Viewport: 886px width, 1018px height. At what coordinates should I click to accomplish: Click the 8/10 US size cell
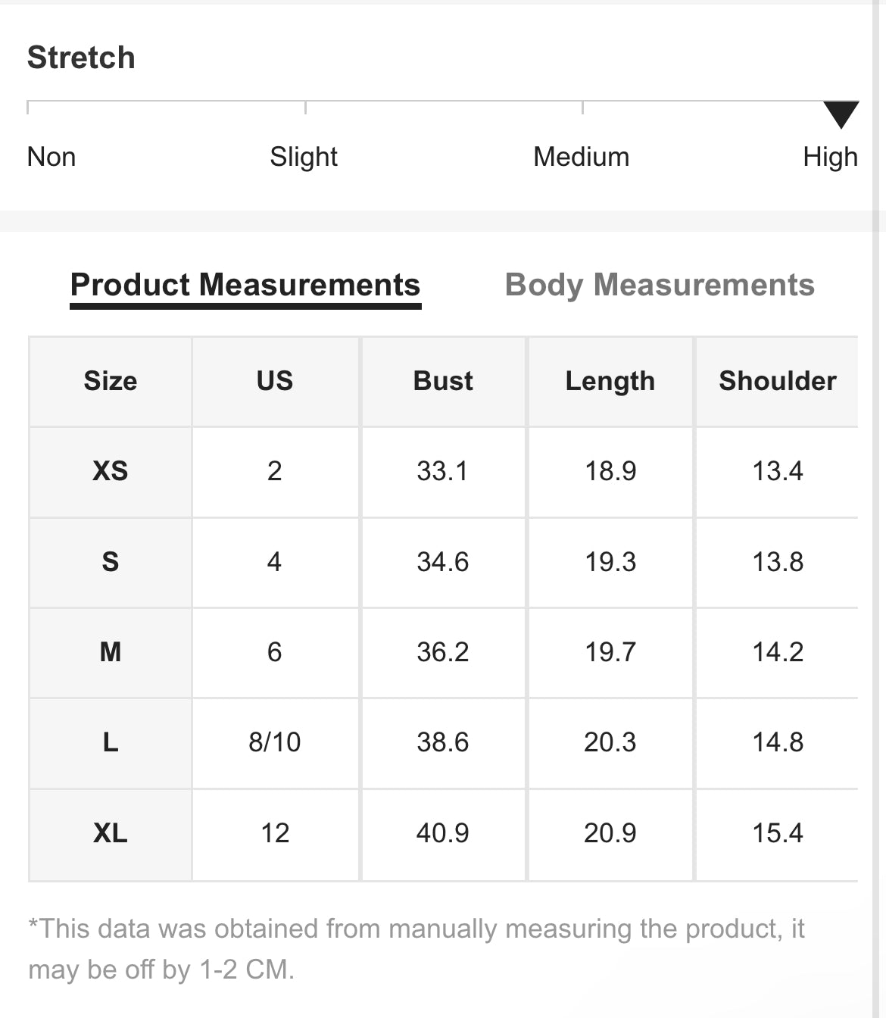point(275,742)
